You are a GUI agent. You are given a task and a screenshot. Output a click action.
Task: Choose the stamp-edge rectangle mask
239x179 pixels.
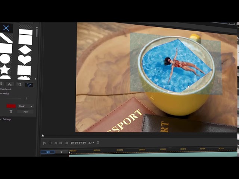[24, 70]
